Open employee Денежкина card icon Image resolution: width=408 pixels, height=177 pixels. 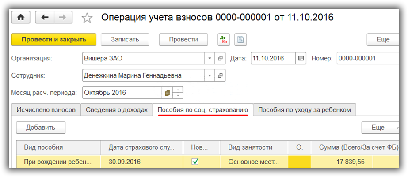220,75
